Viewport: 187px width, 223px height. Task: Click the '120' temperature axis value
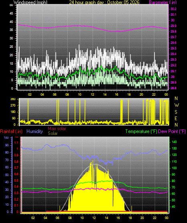click(x=174, y=155)
